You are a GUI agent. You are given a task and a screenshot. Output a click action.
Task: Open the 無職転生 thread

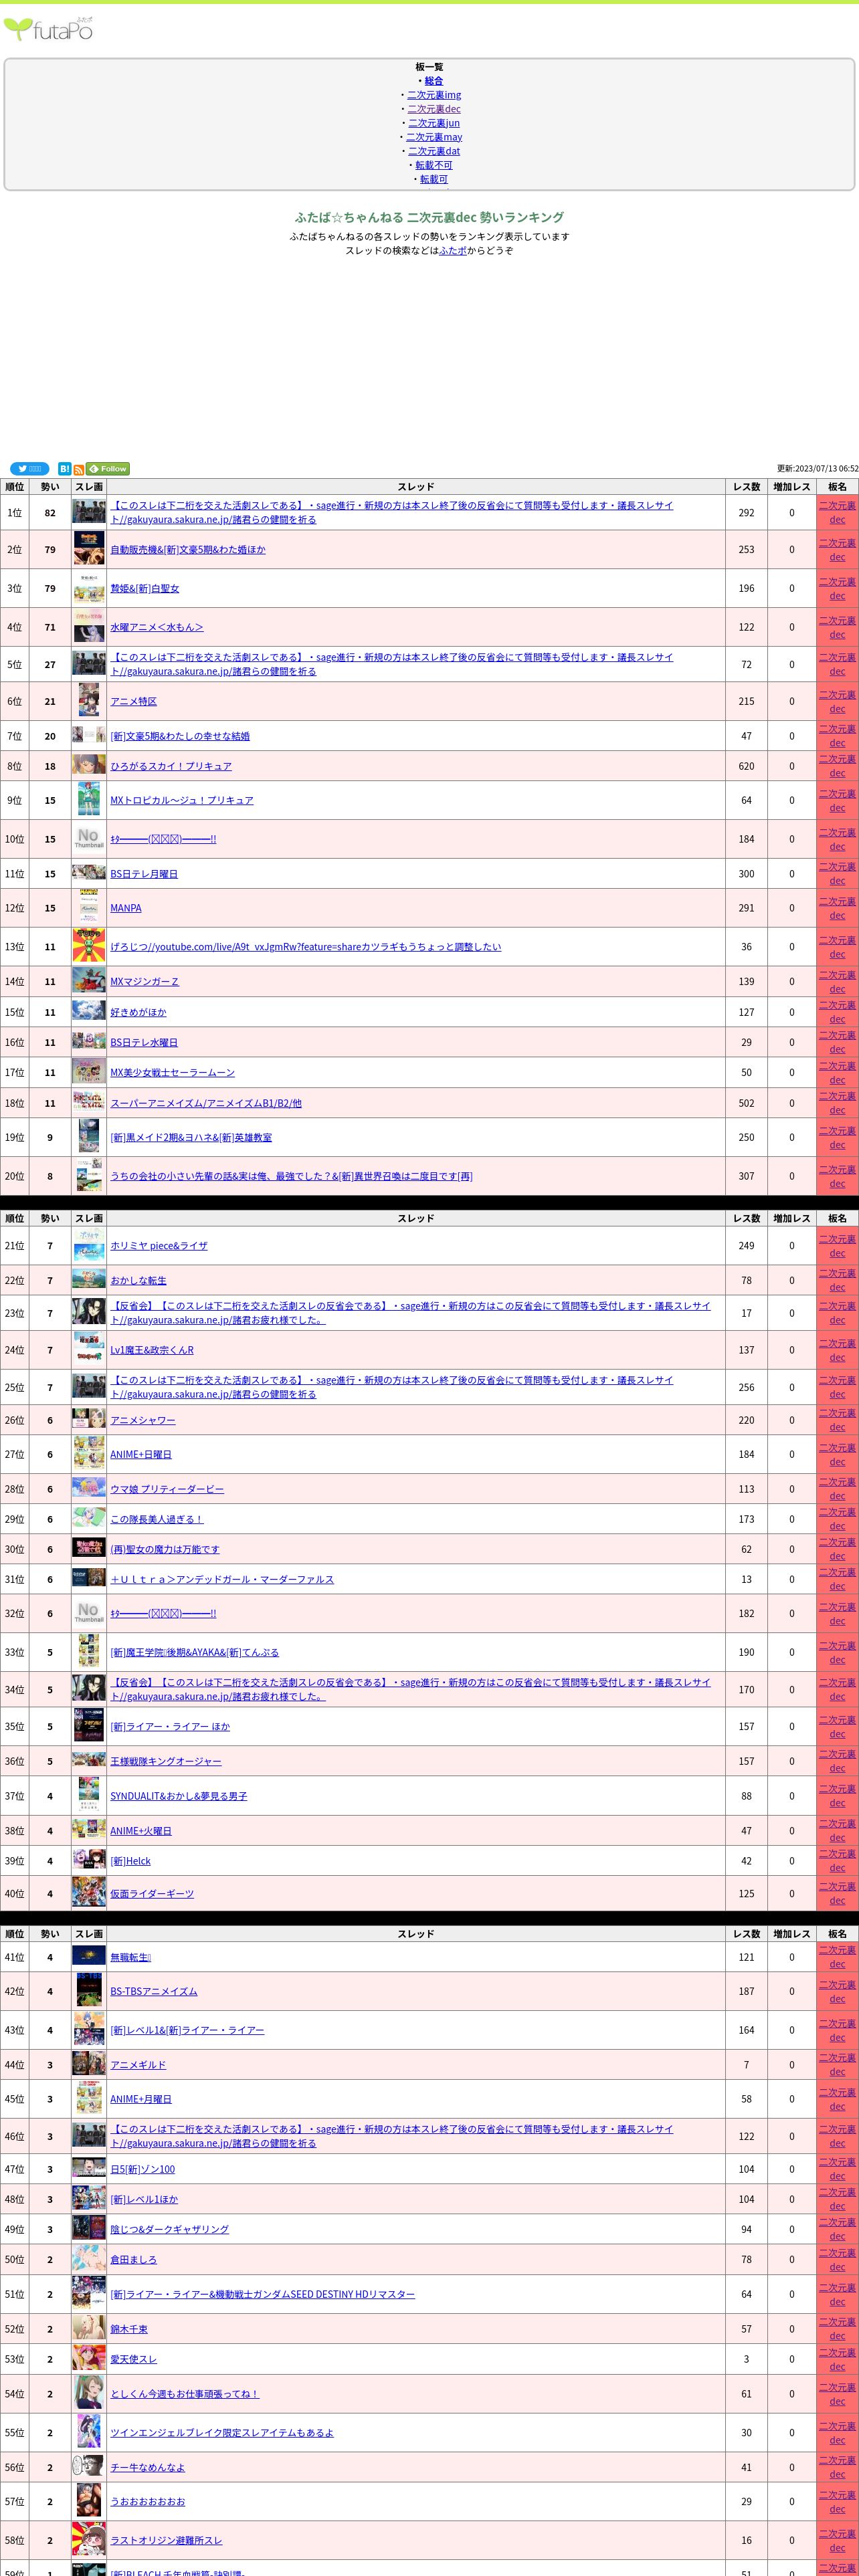coord(131,1957)
